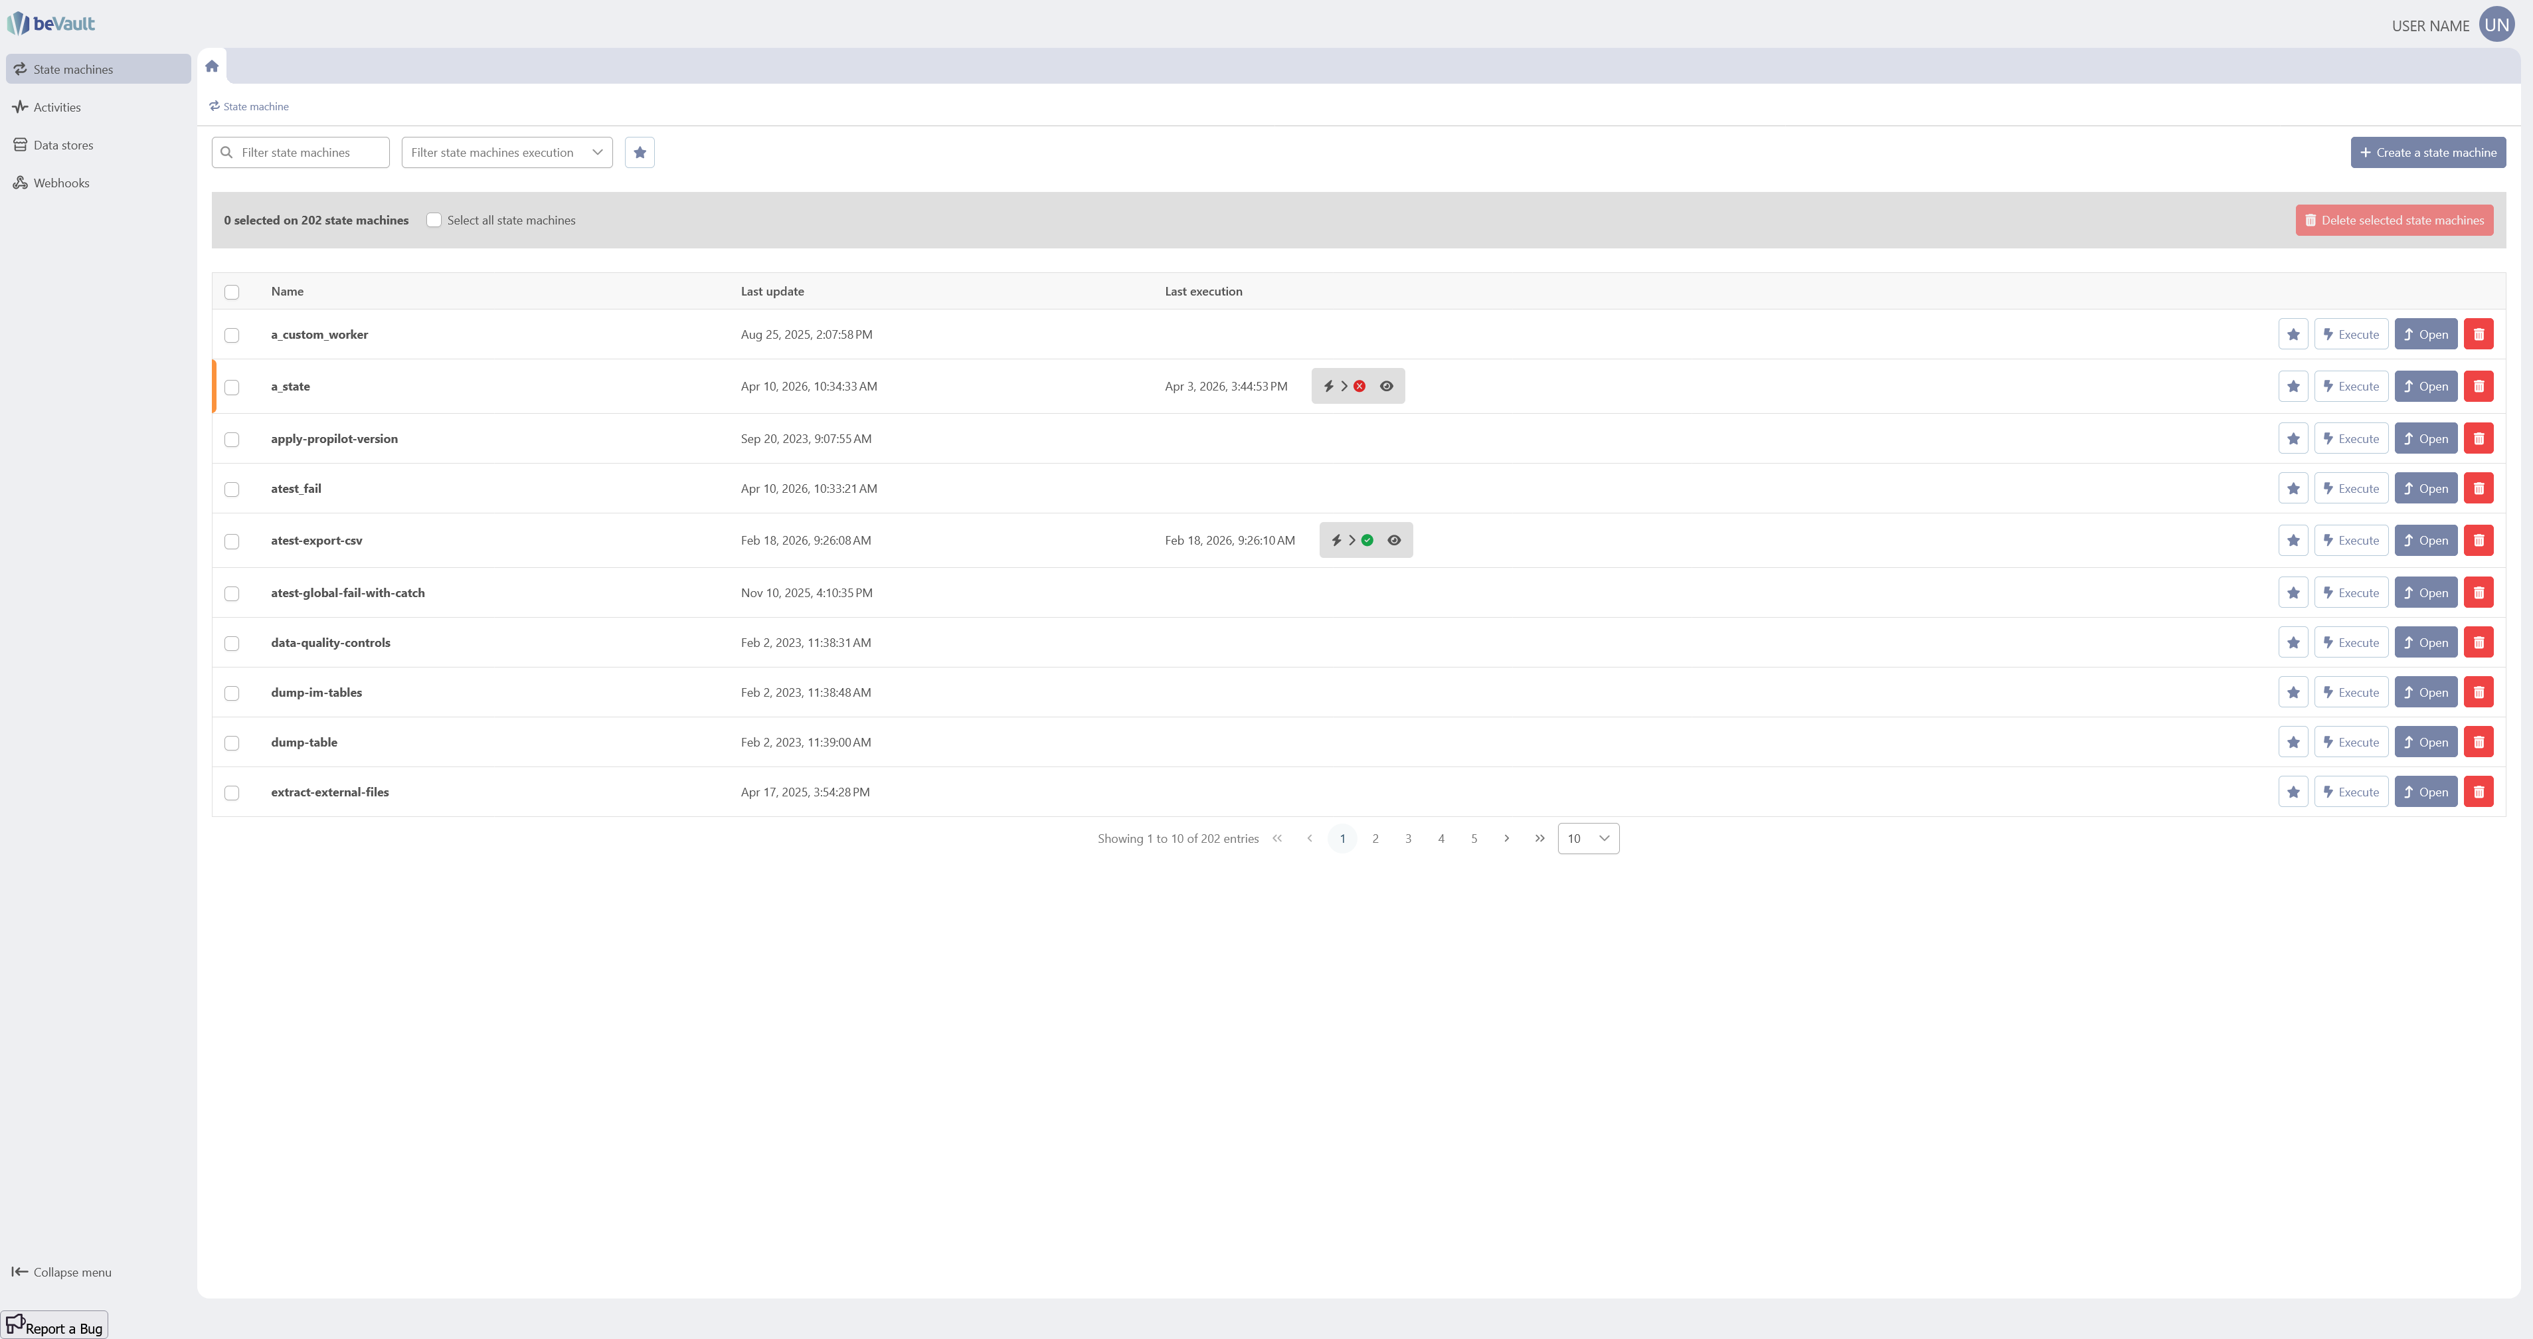Select the a_state checkbox

(x=232, y=387)
